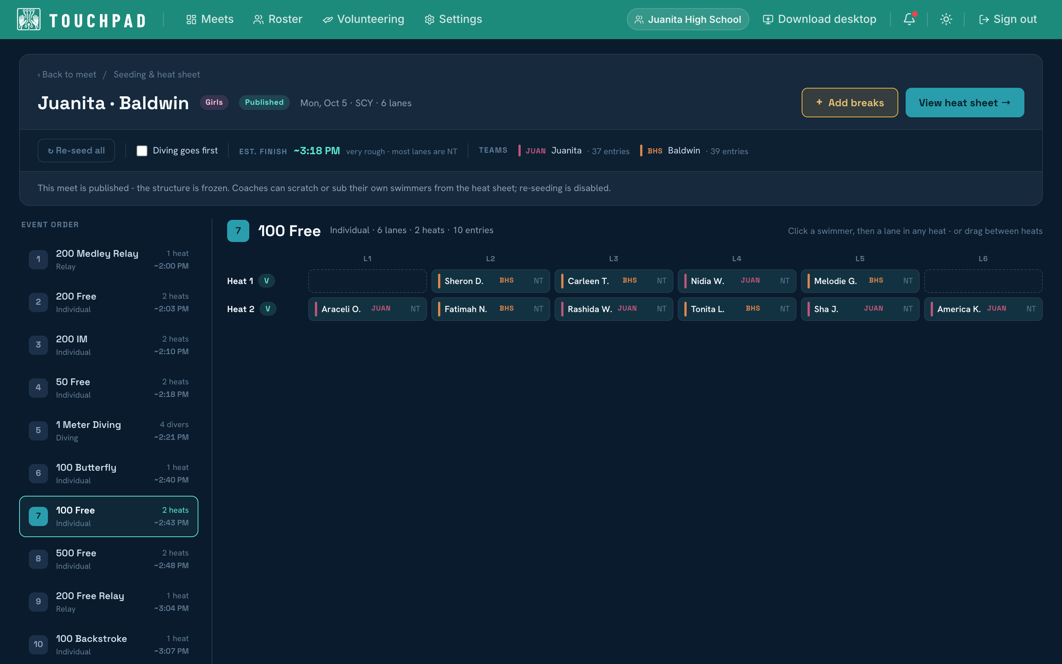Select event 3 200 IM
This screenshot has width=1062, height=664.
click(x=109, y=345)
